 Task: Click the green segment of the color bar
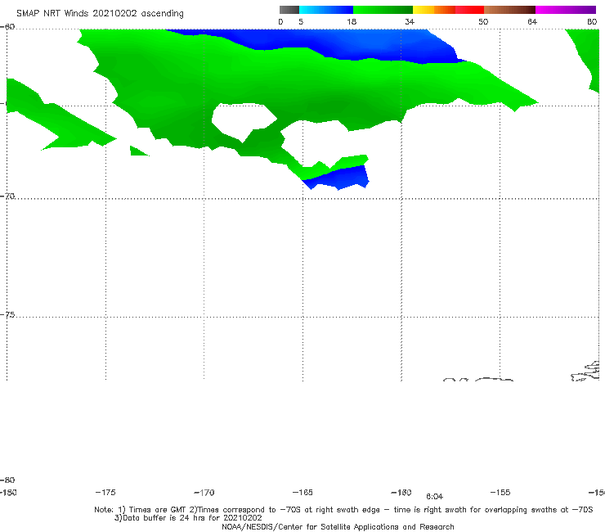pyautogui.click(x=383, y=10)
